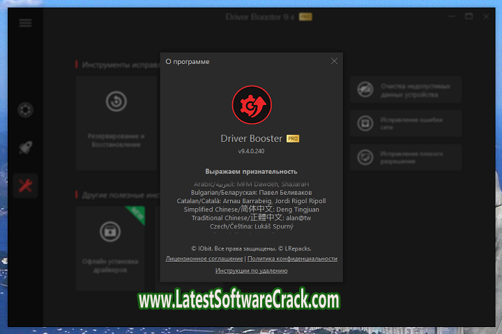
Task: Open the hamburger menu in Driver Booster
Action: coord(26,23)
